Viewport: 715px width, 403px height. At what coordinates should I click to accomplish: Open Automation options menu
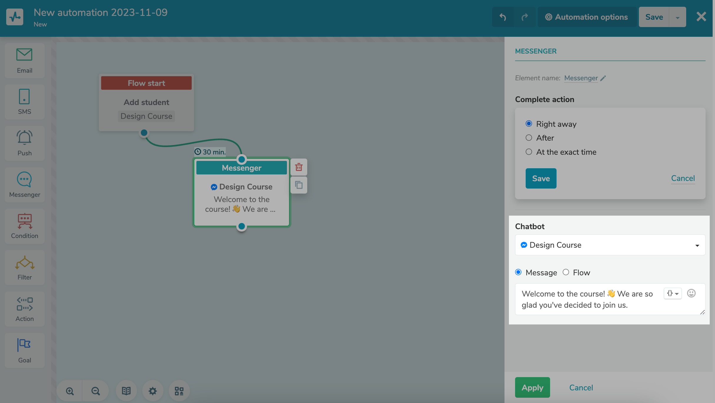tap(587, 17)
